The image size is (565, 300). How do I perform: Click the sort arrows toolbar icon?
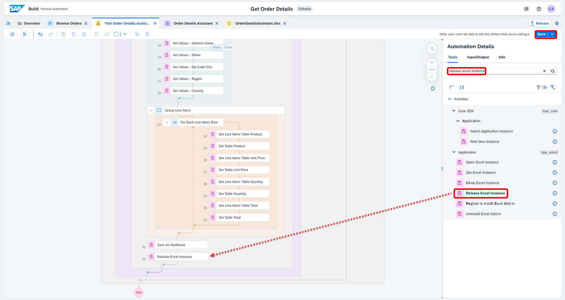tap(107, 34)
